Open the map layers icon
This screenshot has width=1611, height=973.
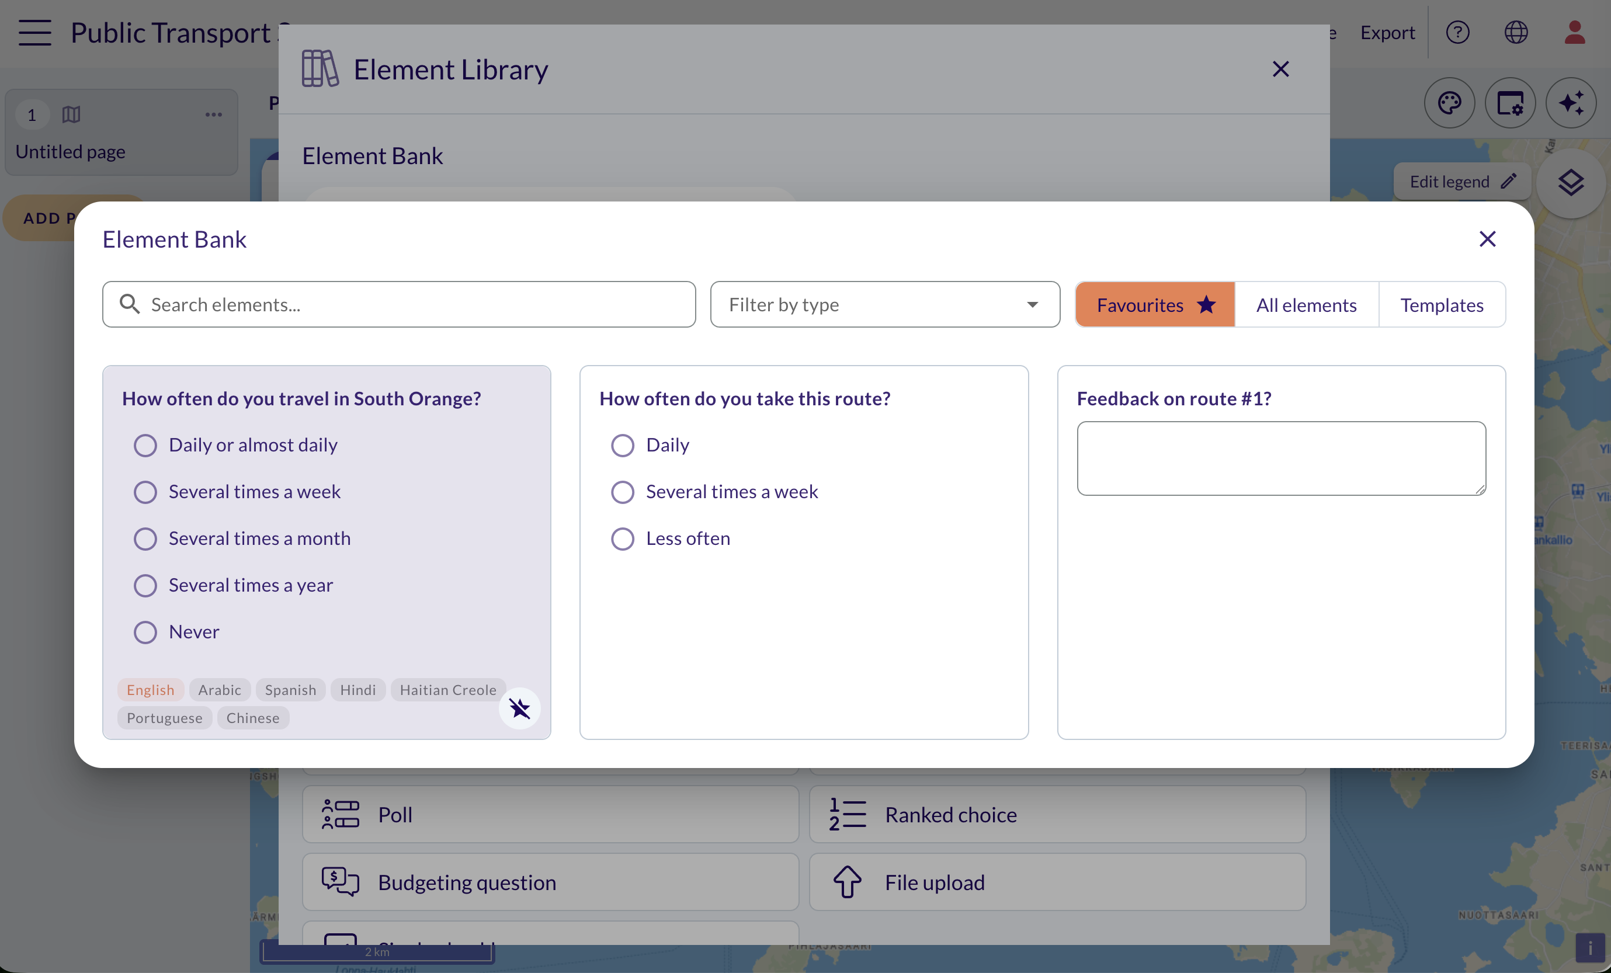point(1571,183)
